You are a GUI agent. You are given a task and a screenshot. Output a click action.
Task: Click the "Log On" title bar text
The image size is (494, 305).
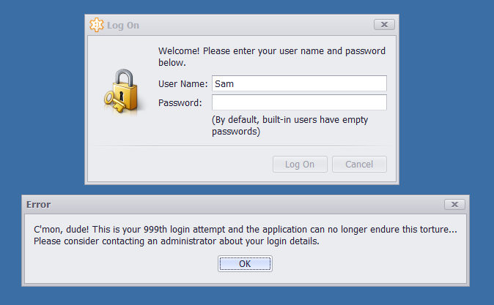[123, 26]
